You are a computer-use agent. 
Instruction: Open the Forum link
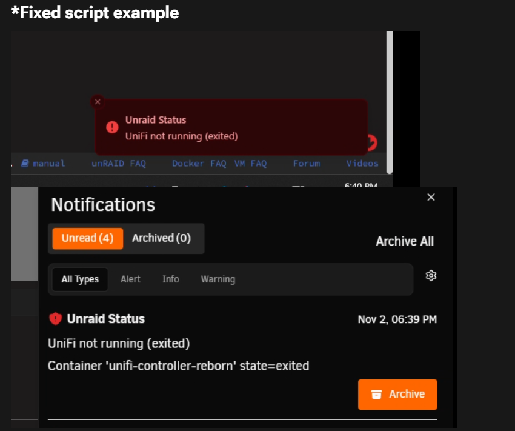pyautogui.click(x=307, y=163)
